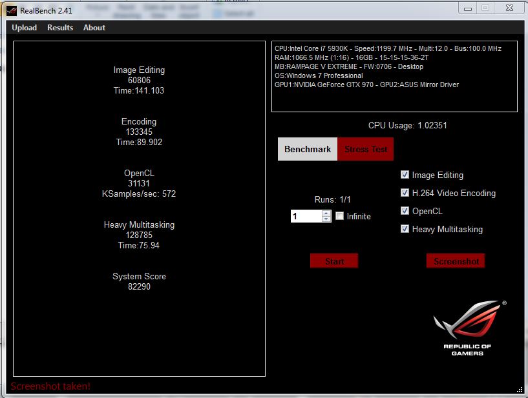Screen dimensions: 528x398
Task: Enable the Infinite runs checkbox
Action: point(339,216)
